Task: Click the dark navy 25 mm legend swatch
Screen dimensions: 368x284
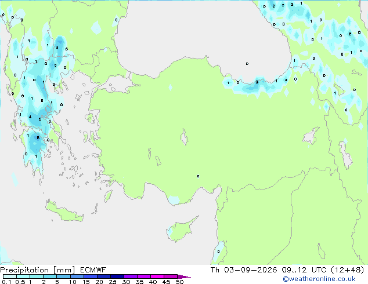Action: click(117, 276)
